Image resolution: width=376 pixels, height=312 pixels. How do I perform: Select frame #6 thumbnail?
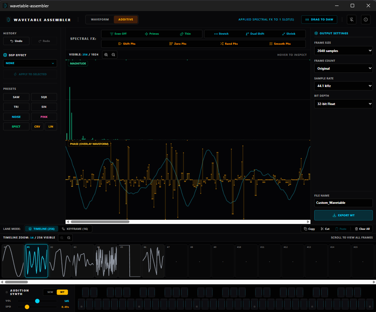coord(153,261)
